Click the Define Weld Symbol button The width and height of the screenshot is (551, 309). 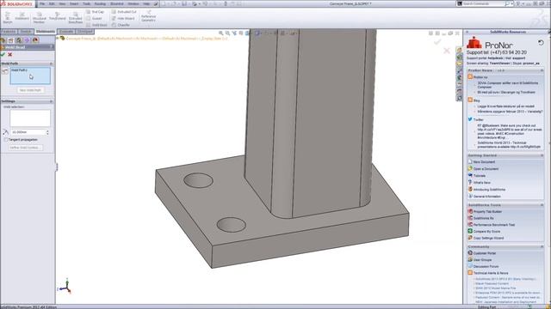click(26, 148)
